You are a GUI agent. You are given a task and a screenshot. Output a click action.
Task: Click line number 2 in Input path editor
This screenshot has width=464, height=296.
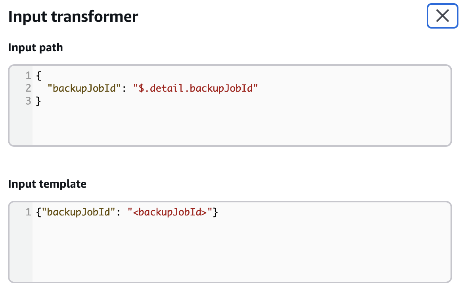28,88
